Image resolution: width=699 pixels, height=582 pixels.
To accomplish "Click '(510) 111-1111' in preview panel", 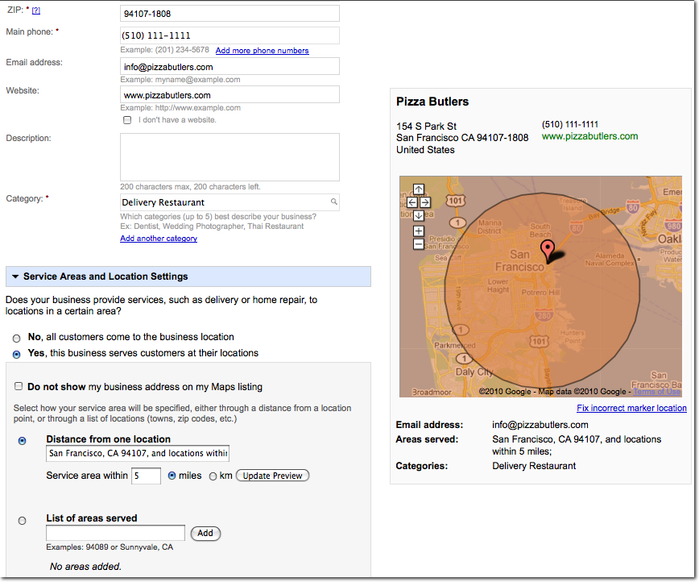I will click(570, 124).
